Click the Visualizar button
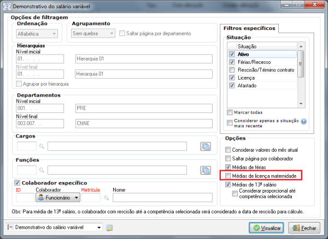This screenshot has height=239, width=328. 266,228
